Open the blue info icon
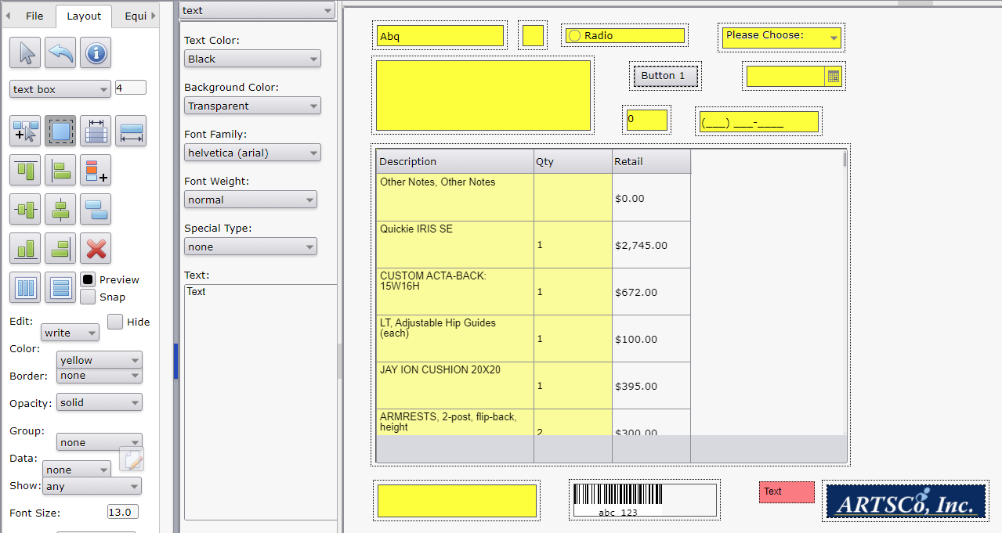Screen dimensions: 1002x533 point(96,52)
